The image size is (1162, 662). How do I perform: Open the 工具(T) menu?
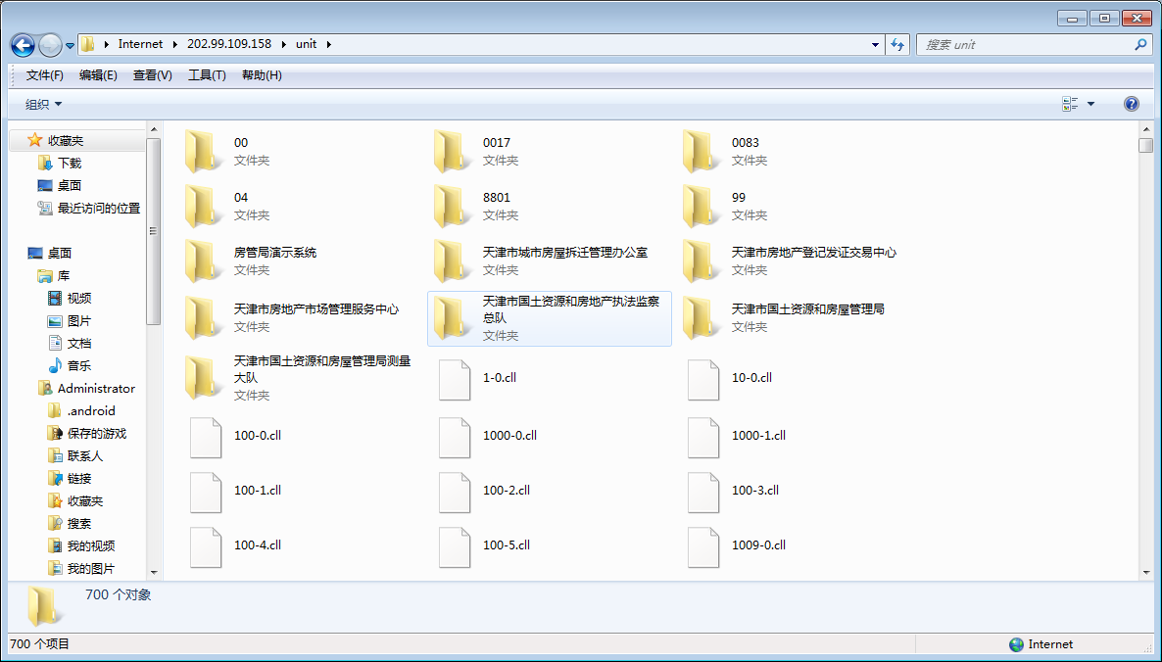click(207, 75)
